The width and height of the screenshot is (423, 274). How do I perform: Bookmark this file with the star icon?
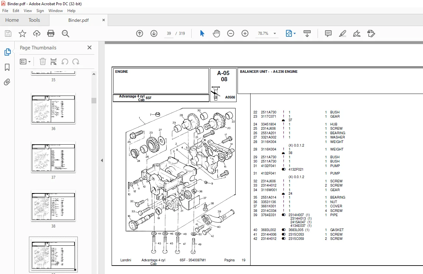(22, 33)
